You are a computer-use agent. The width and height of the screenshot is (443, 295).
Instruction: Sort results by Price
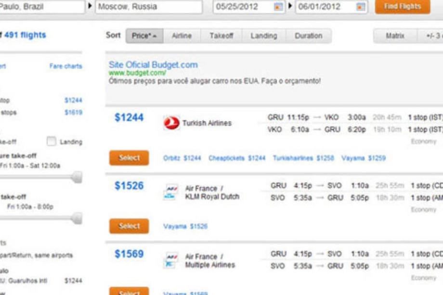[x=144, y=36]
